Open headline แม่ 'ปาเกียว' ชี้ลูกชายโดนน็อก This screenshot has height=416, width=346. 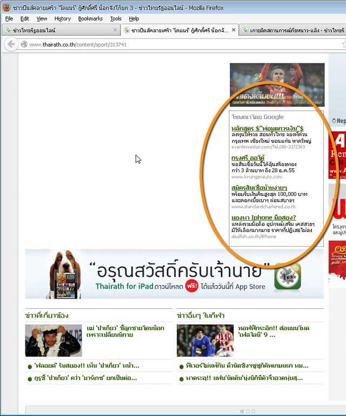coord(125,331)
